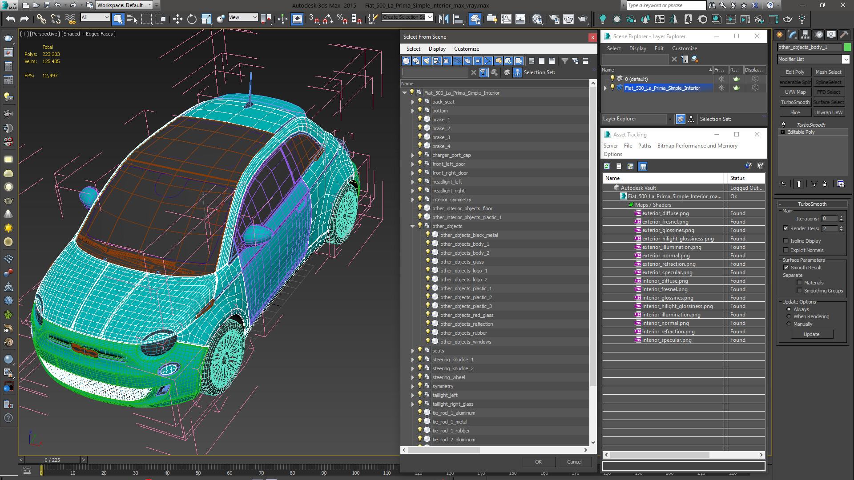Choose the Select and Scale tool
Viewport: 854px width, 480px height.
click(x=206, y=19)
